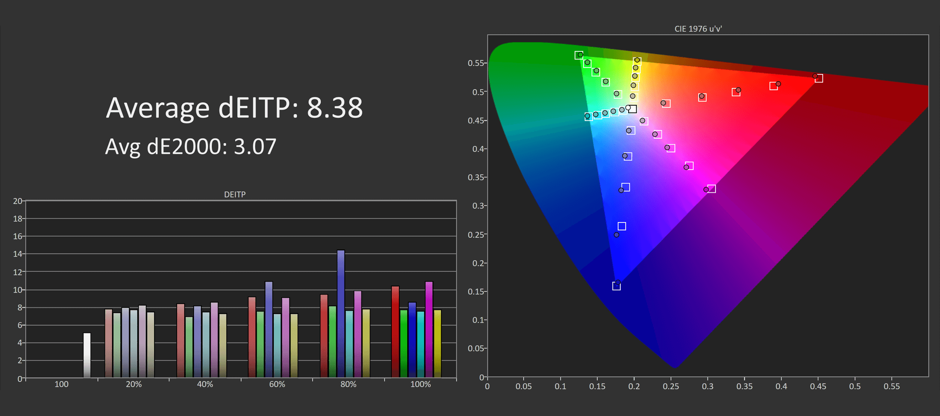Image resolution: width=940 pixels, height=416 pixels.
Task: Click the 80% label on bar chart axis
Action: 348,384
